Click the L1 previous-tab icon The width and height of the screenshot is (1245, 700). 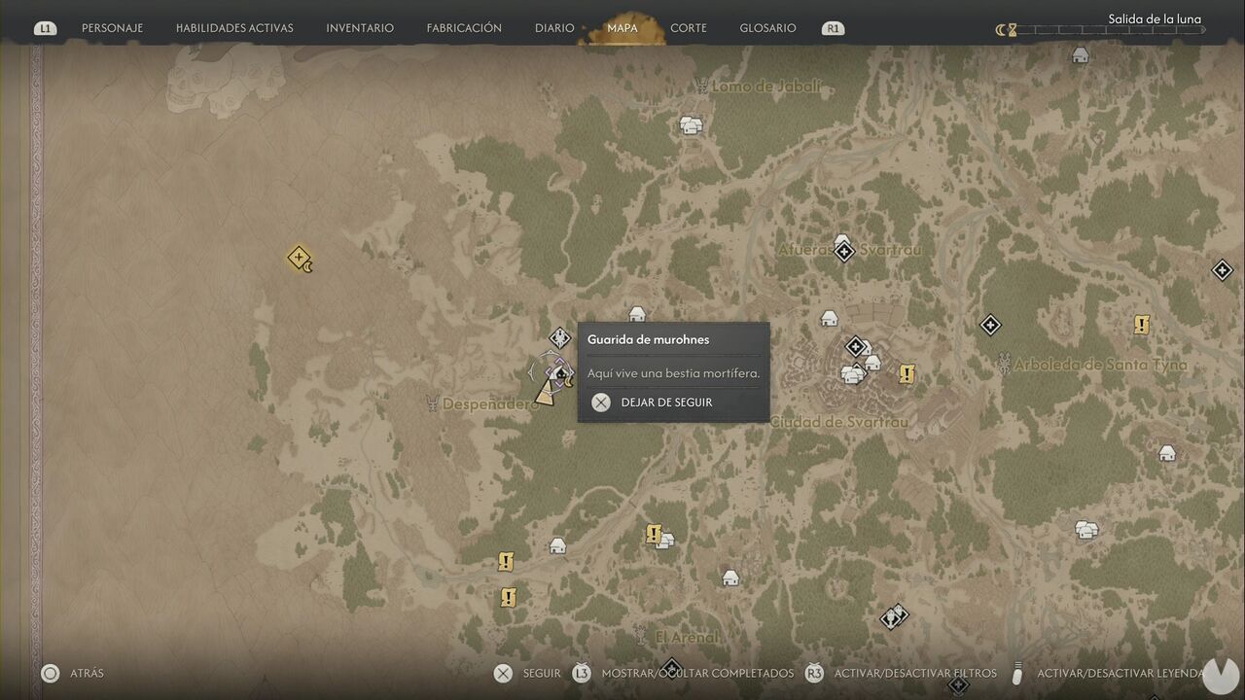pyautogui.click(x=45, y=28)
